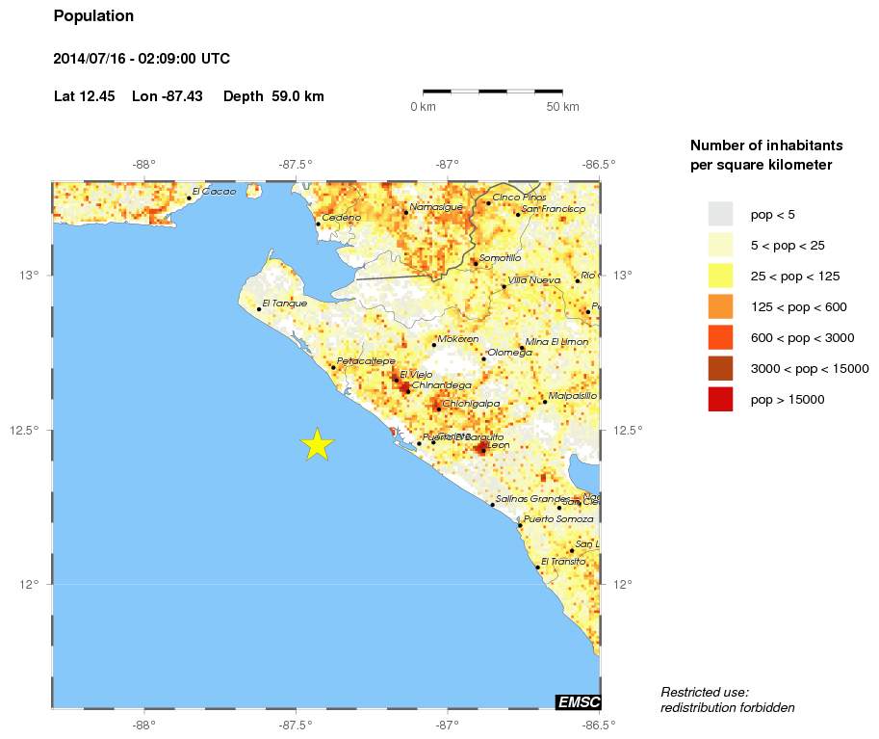Image resolution: width=879 pixels, height=739 pixels.
Task: Click the El Transito city marker
Action: pos(537,567)
